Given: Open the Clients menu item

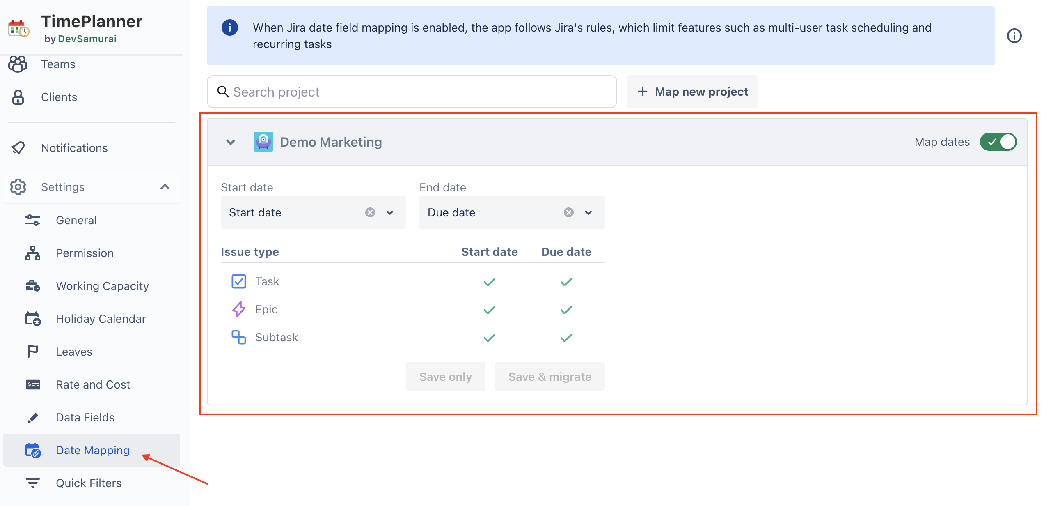Looking at the screenshot, I should coord(92,97).
